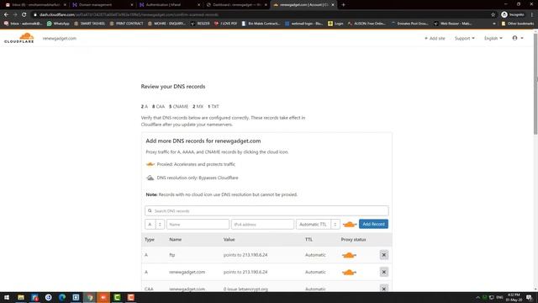Toggle proxy status for renewgadget.com A record
Screen dimensions: 538x303
tap(349, 272)
